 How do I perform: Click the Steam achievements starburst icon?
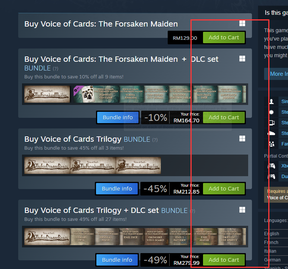point(271,112)
